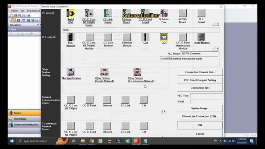Switch to the Project navigation tab
The height and width of the screenshot is (149, 265).
[24, 113]
